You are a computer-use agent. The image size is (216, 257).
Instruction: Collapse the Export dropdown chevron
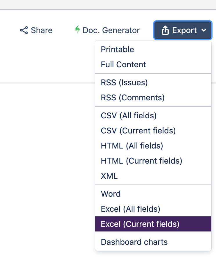point(204,30)
